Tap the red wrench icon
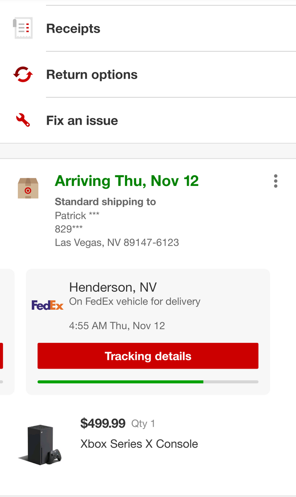Screen dimensions: 296x497 tap(23, 121)
